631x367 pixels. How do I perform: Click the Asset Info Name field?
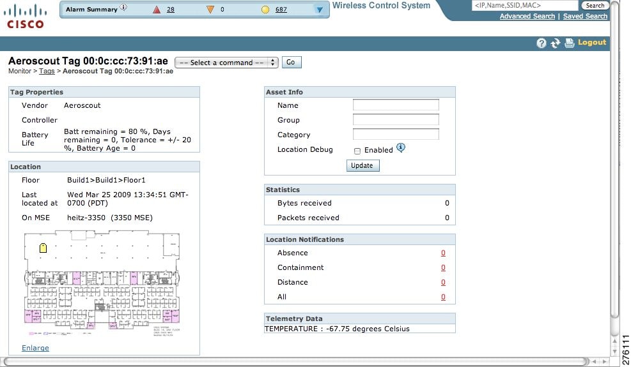[x=396, y=105]
